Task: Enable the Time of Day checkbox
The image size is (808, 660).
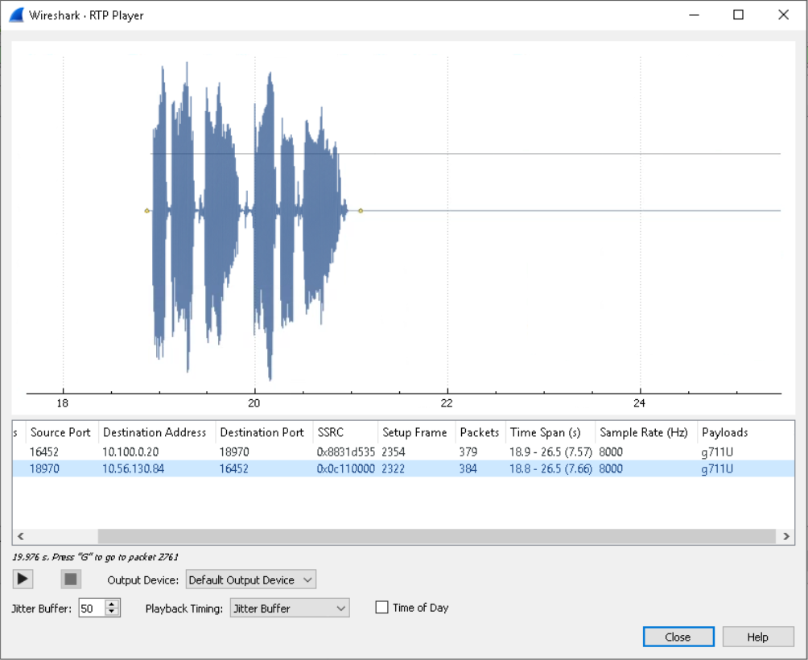Action: [x=381, y=608]
